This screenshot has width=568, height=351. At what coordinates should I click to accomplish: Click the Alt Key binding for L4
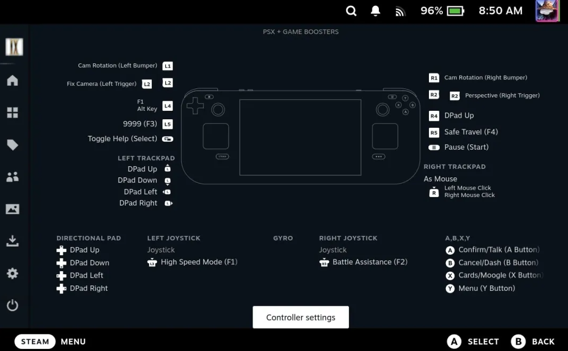[147, 109]
